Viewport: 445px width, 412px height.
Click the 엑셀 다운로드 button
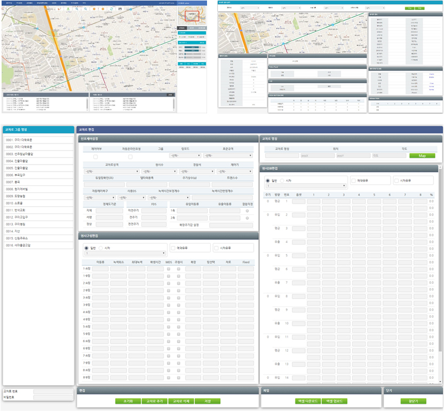tap(308, 401)
